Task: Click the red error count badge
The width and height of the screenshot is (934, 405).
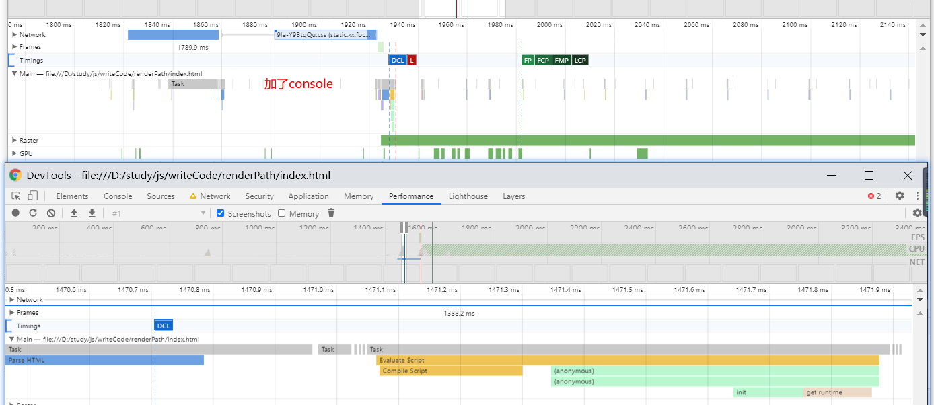Action: point(875,196)
